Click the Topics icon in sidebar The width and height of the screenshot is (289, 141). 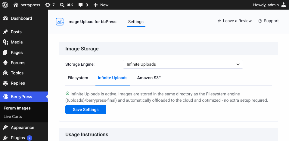(5, 73)
